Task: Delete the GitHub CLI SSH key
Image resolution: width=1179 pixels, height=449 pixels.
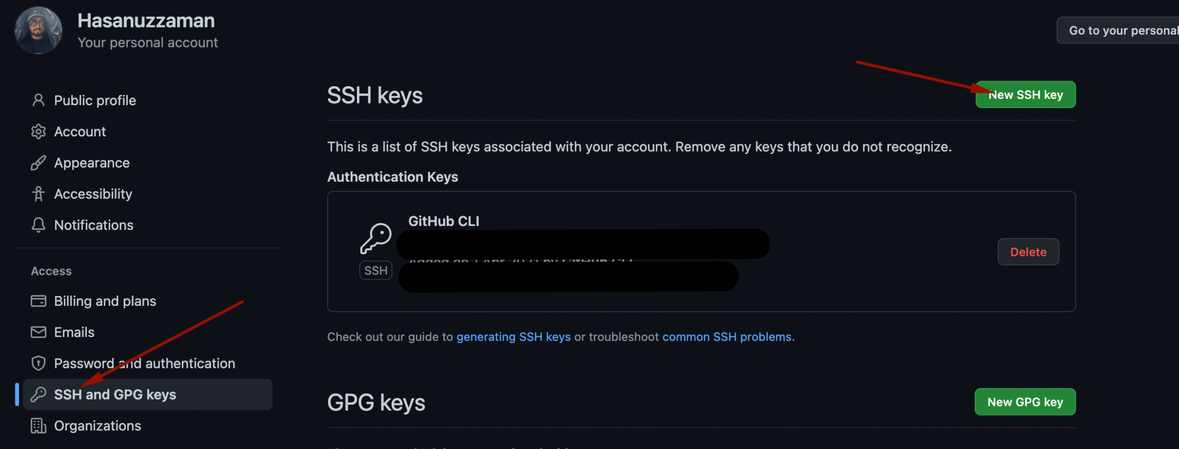Action: pos(1028,252)
